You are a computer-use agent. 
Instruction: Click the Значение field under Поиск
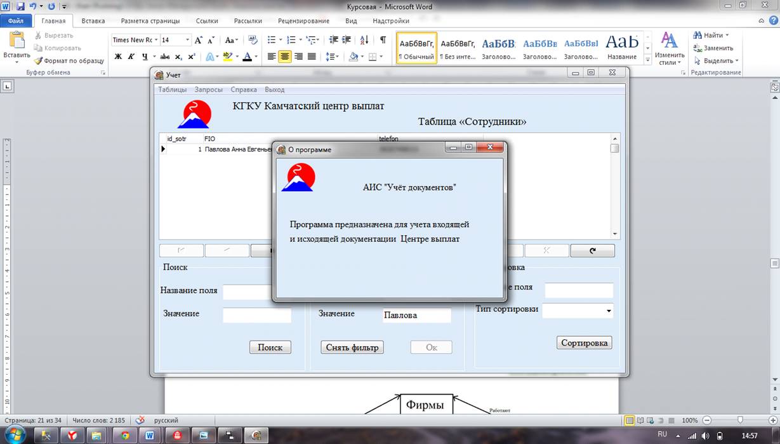[x=257, y=315]
